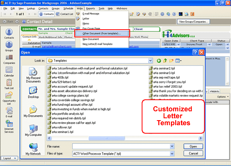The image size is (231, 166).
Task: Open the 4Advisors menu
Action: [x=122, y=8]
